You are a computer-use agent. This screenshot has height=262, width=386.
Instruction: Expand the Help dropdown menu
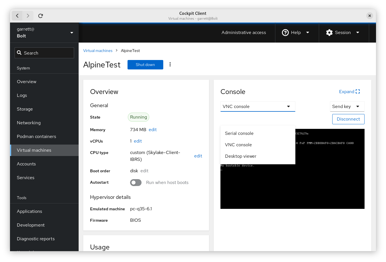pyautogui.click(x=308, y=32)
